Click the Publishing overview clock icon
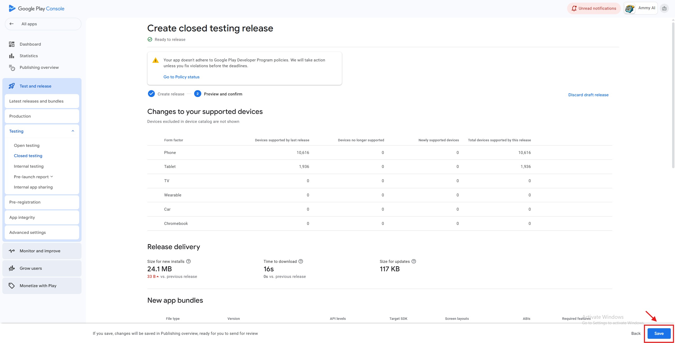The width and height of the screenshot is (675, 343). (12, 68)
